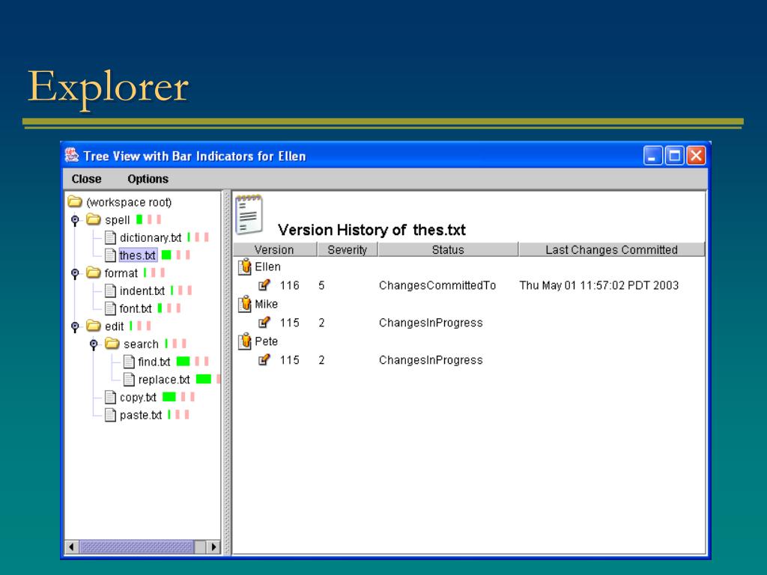Click the thes.txt file icon
767x575 pixels.
111,255
